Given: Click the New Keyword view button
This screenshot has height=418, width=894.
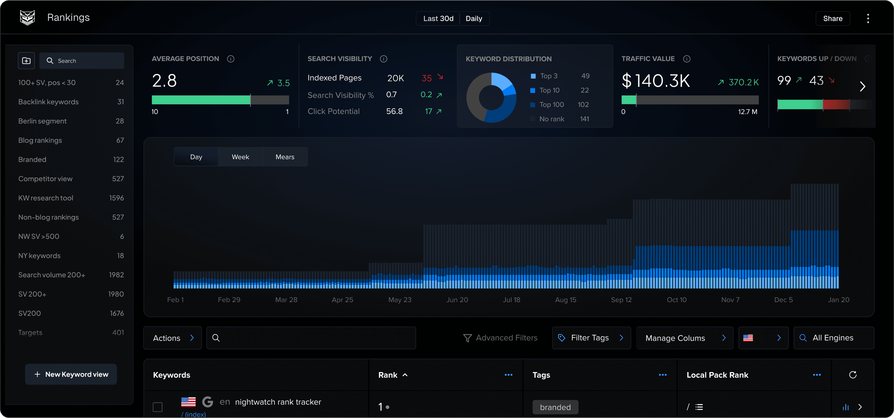Looking at the screenshot, I should click(x=71, y=374).
